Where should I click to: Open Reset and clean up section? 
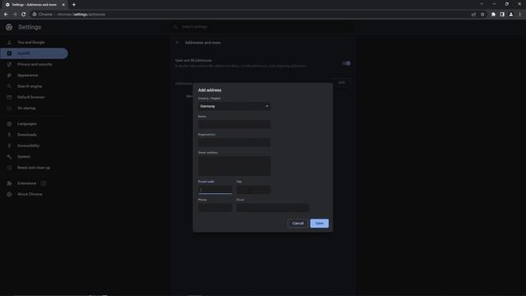coord(34,168)
